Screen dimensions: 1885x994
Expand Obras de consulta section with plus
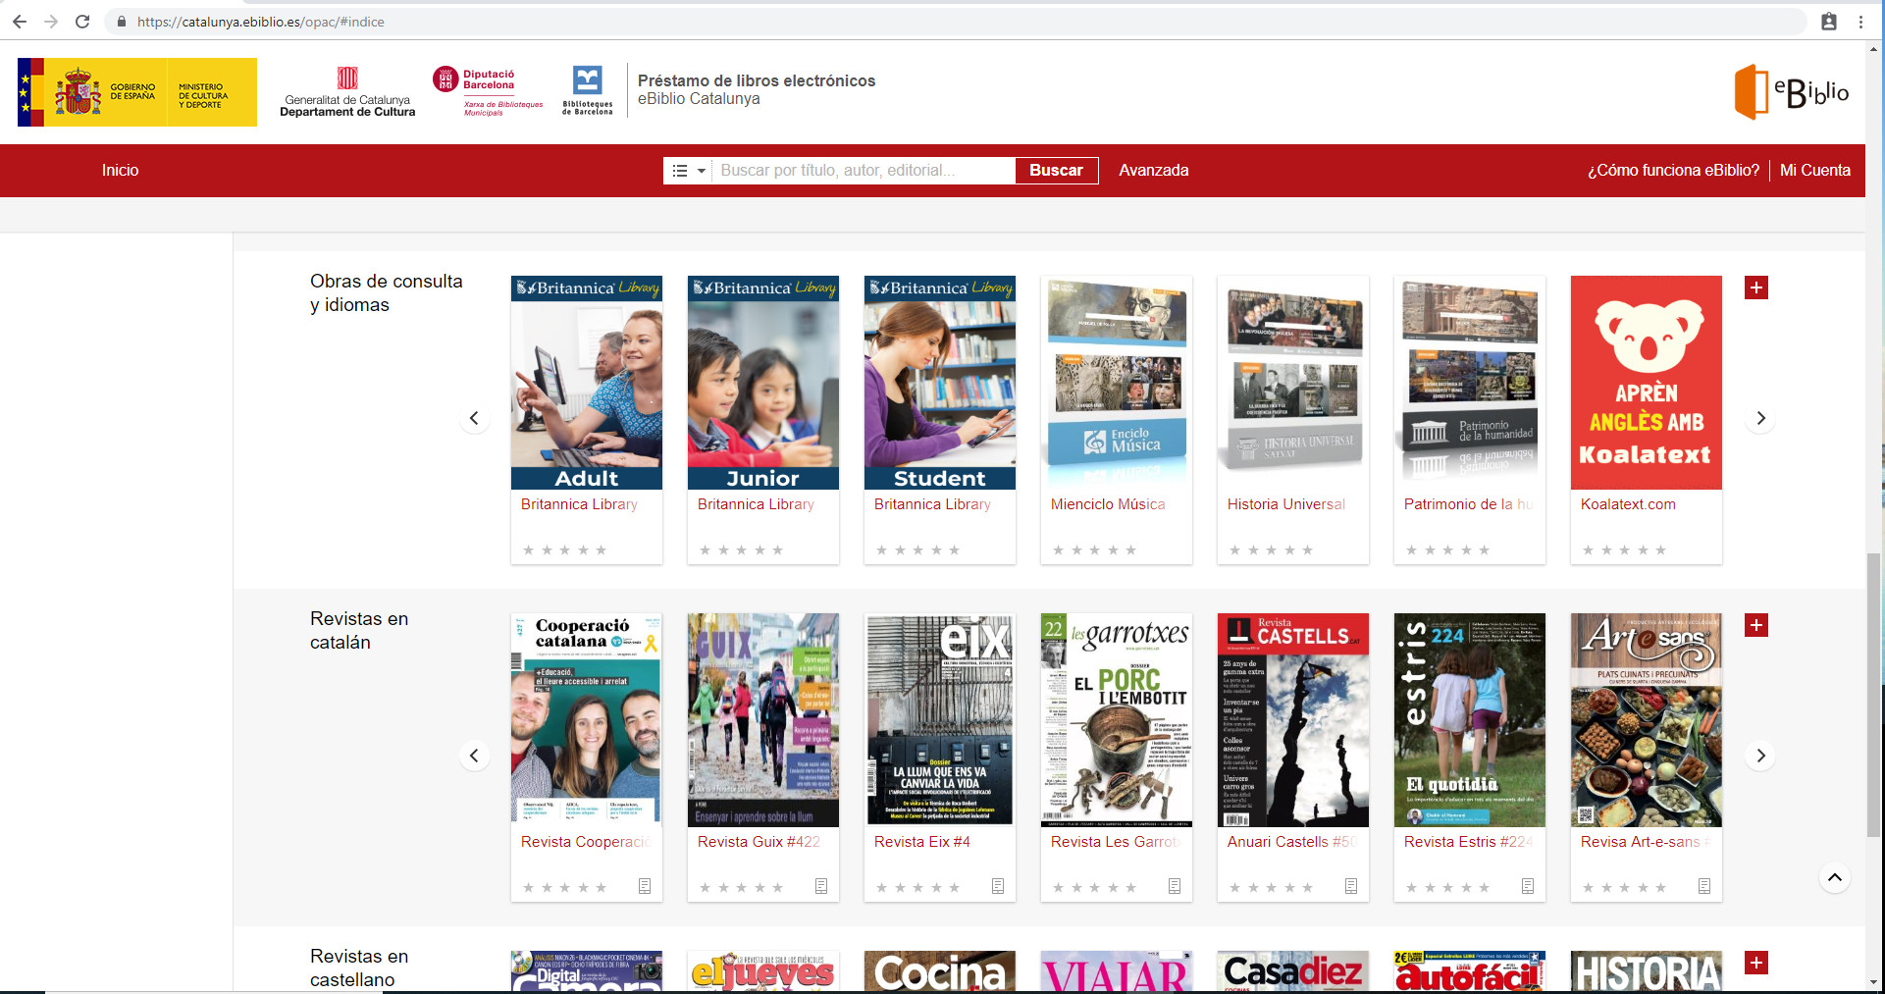click(1755, 288)
